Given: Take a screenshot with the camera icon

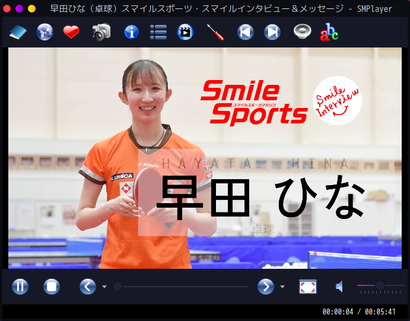Looking at the screenshot, I should point(101,32).
